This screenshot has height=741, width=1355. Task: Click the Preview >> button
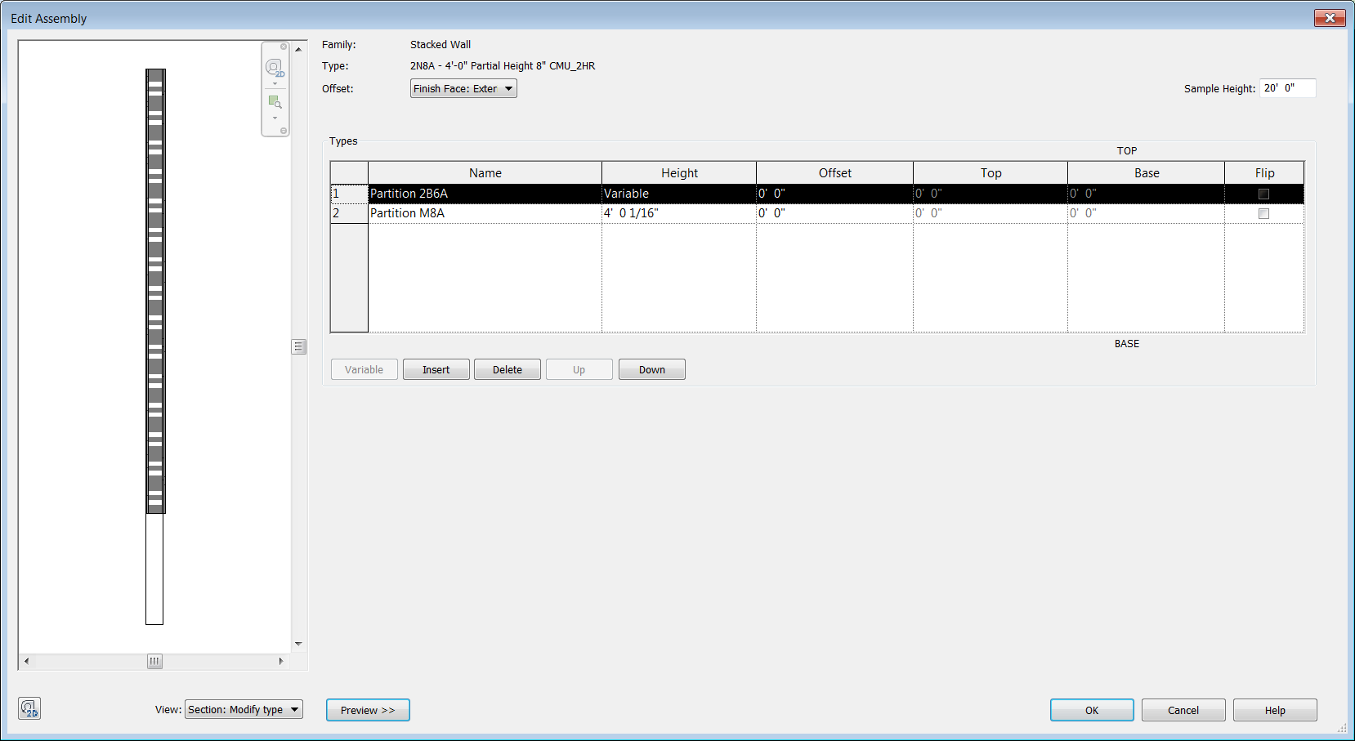pos(368,710)
